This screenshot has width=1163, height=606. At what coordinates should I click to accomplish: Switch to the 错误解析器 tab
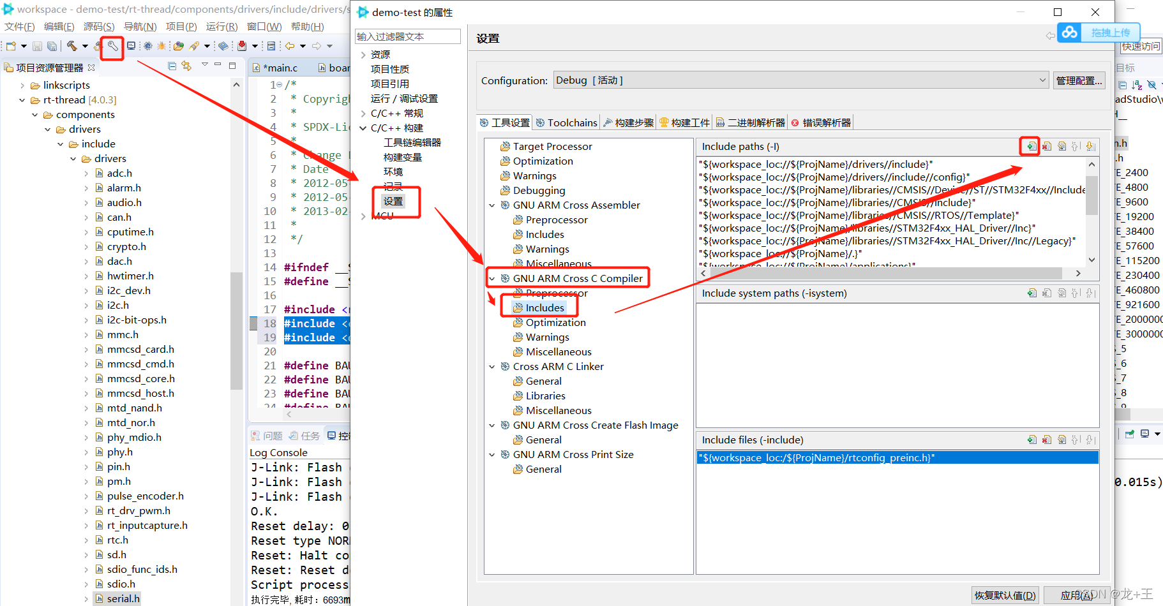[821, 122]
